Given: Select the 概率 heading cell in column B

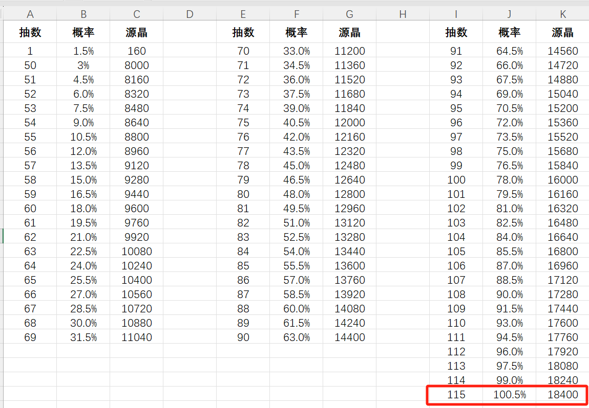Looking at the screenshot, I should tap(83, 32).
